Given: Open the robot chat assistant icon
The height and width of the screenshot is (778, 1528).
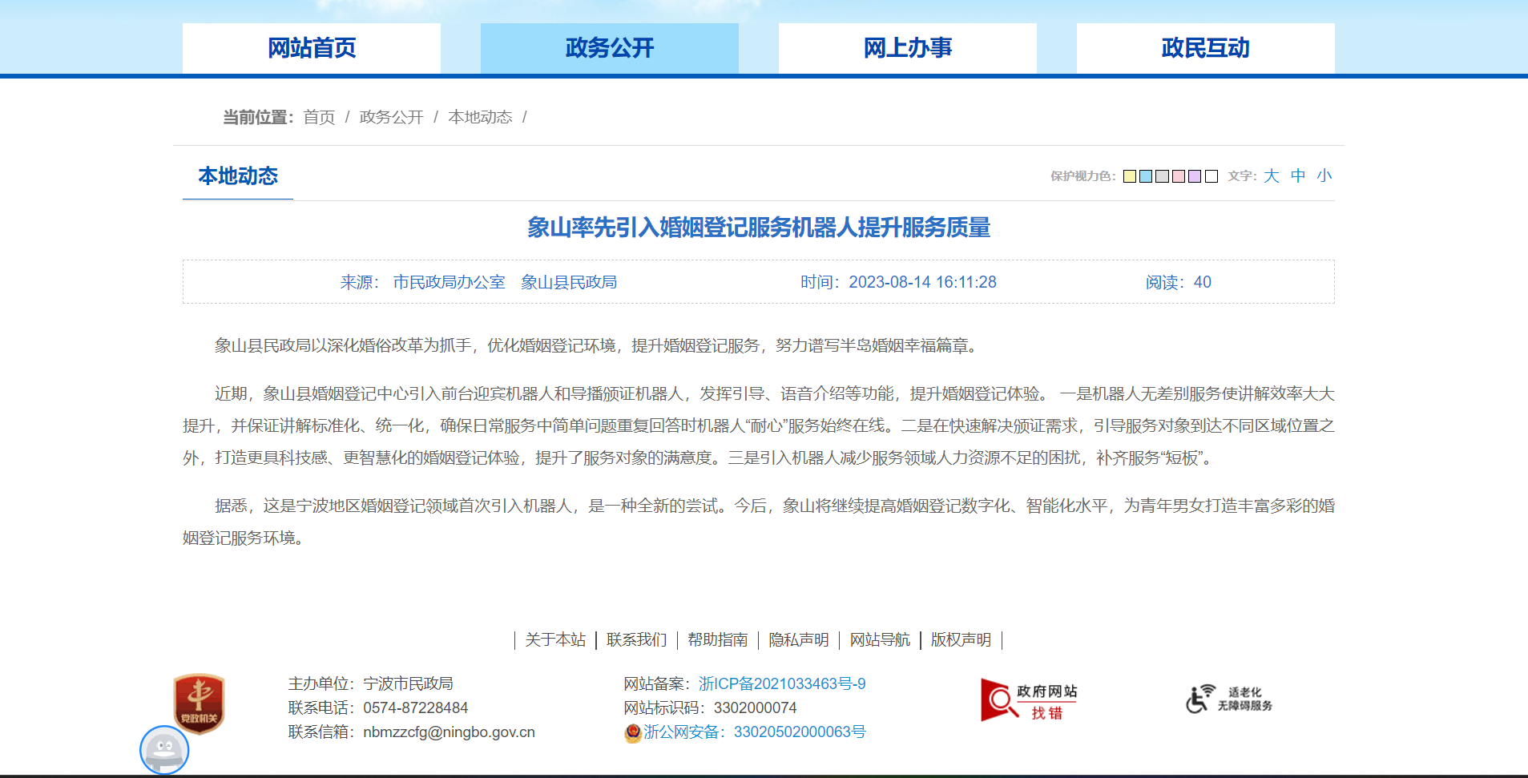Looking at the screenshot, I should (x=164, y=750).
